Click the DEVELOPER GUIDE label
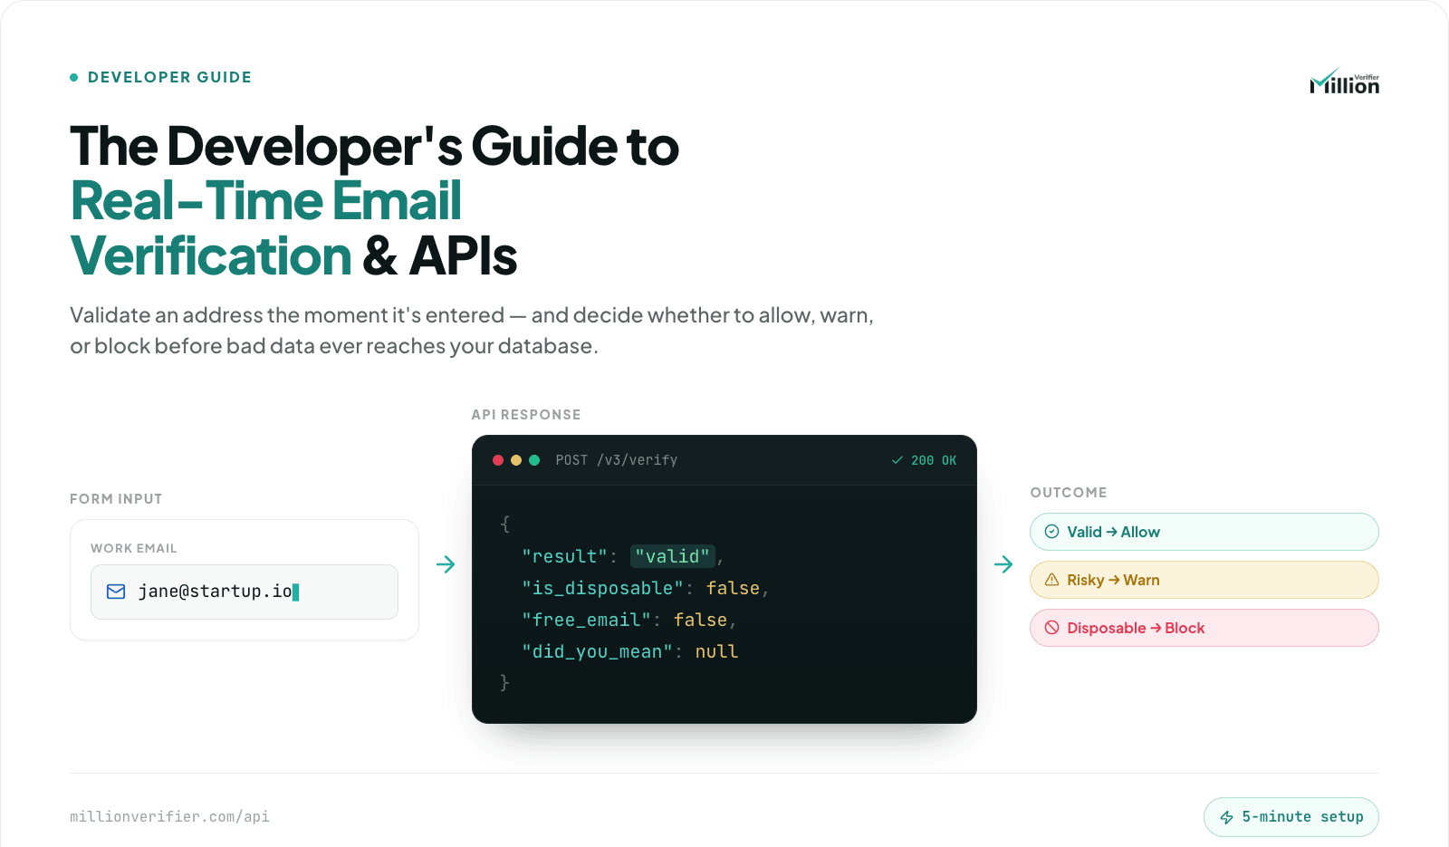Image resolution: width=1449 pixels, height=847 pixels. coord(169,78)
